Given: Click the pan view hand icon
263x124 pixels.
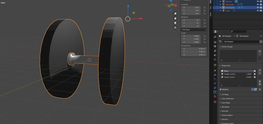Looking at the screenshot, I should [x=175, y=18].
